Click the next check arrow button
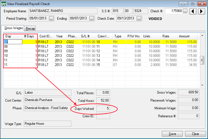Screen dimensions: 208x139 click(201, 11)
